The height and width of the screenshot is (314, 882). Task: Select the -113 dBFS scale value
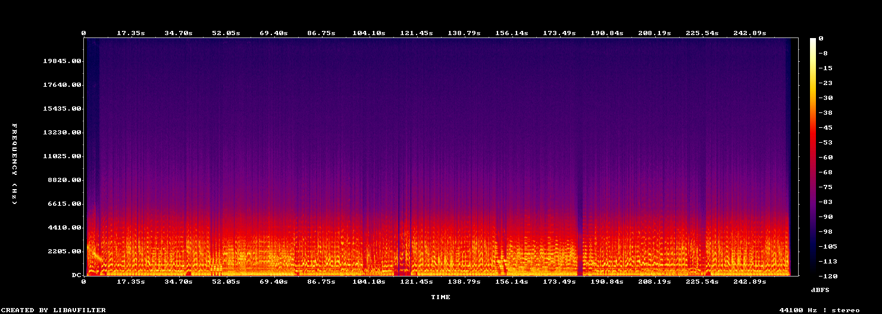[828, 262]
